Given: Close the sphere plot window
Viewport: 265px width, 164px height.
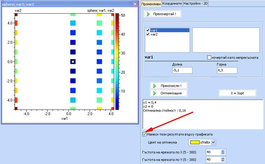Looking at the screenshot, I should click(135, 4).
